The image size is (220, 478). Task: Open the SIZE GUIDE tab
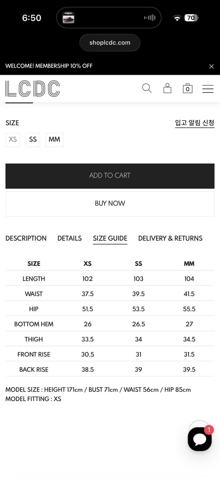pos(110,238)
